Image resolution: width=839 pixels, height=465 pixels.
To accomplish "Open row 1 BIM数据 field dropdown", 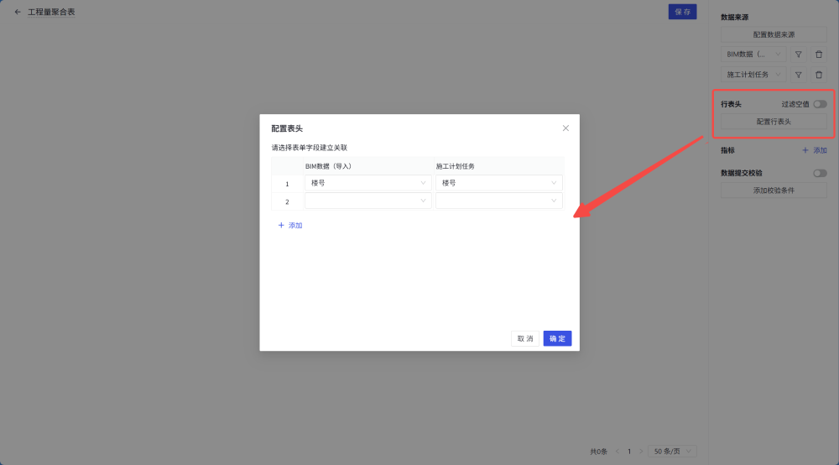I will pyautogui.click(x=367, y=183).
